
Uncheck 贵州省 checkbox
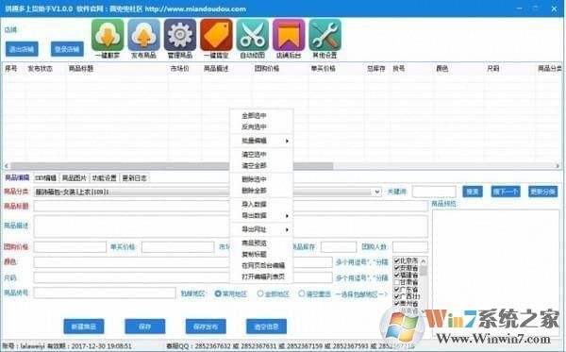coord(397,304)
